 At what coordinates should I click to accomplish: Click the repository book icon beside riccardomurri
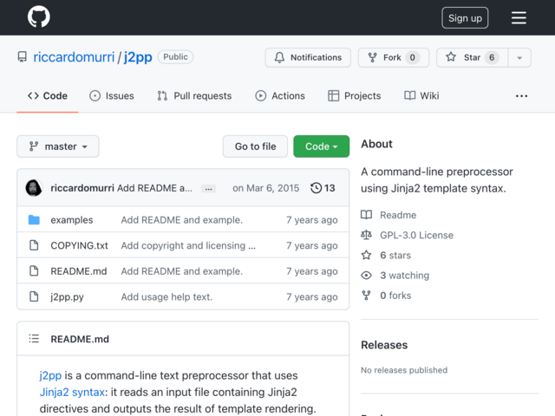23,57
